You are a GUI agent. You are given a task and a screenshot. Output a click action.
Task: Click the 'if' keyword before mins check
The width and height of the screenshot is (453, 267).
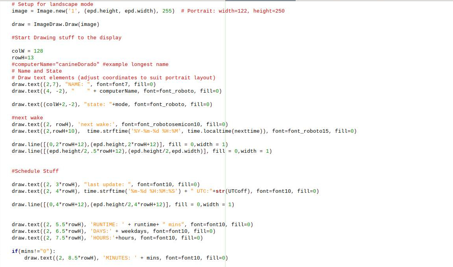coord(15,251)
